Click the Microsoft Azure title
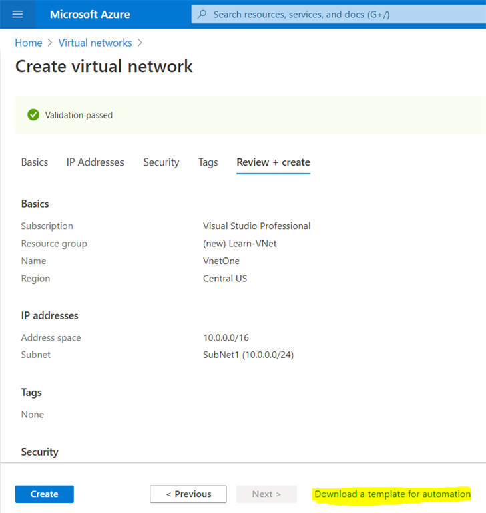The image size is (486, 513). [90, 15]
